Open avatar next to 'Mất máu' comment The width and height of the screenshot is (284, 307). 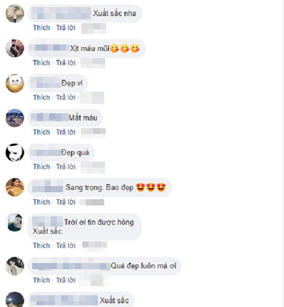(x=15, y=118)
